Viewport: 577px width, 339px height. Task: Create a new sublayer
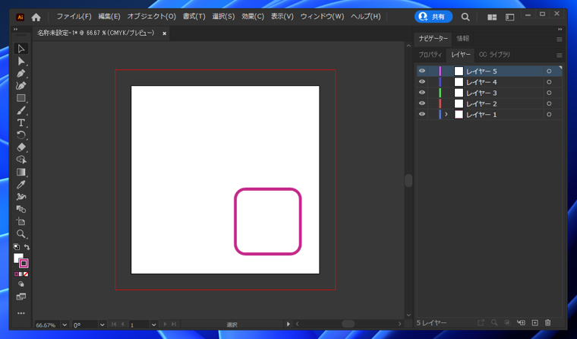(521, 323)
